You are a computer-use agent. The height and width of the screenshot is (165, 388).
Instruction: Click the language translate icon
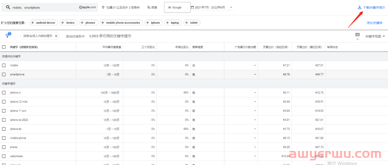click(148, 8)
